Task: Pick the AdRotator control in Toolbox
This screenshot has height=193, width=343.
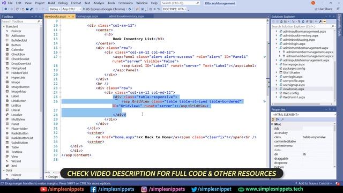Action: coord(18,36)
